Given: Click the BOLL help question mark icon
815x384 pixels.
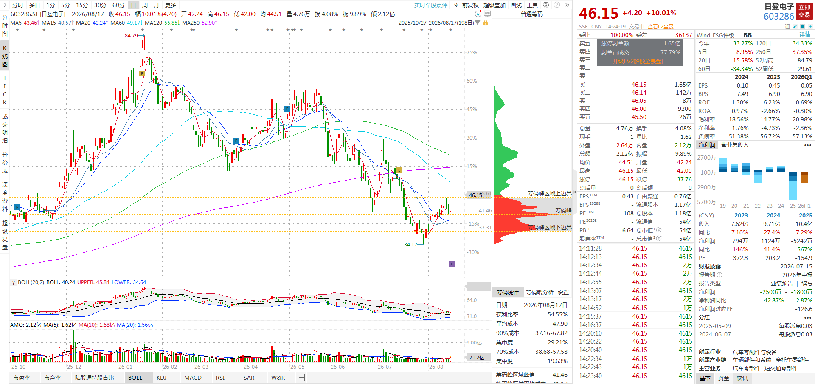Looking at the screenshot, I should pos(14,282).
